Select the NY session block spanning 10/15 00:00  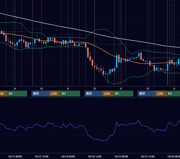click(x=123, y=94)
